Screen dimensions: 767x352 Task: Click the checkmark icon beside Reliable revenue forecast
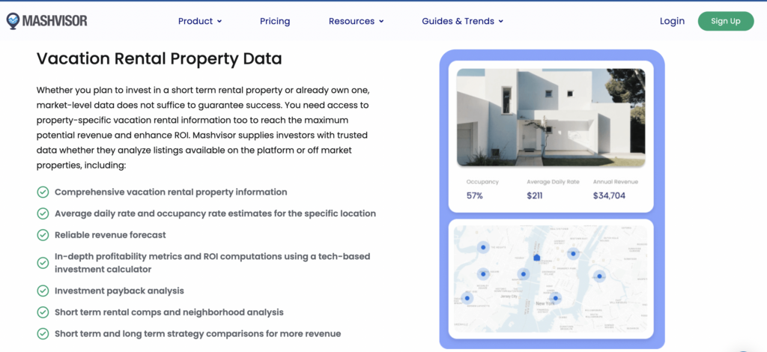(43, 235)
